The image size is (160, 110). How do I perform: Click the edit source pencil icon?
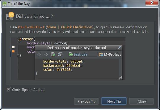click(x=53, y=54)
